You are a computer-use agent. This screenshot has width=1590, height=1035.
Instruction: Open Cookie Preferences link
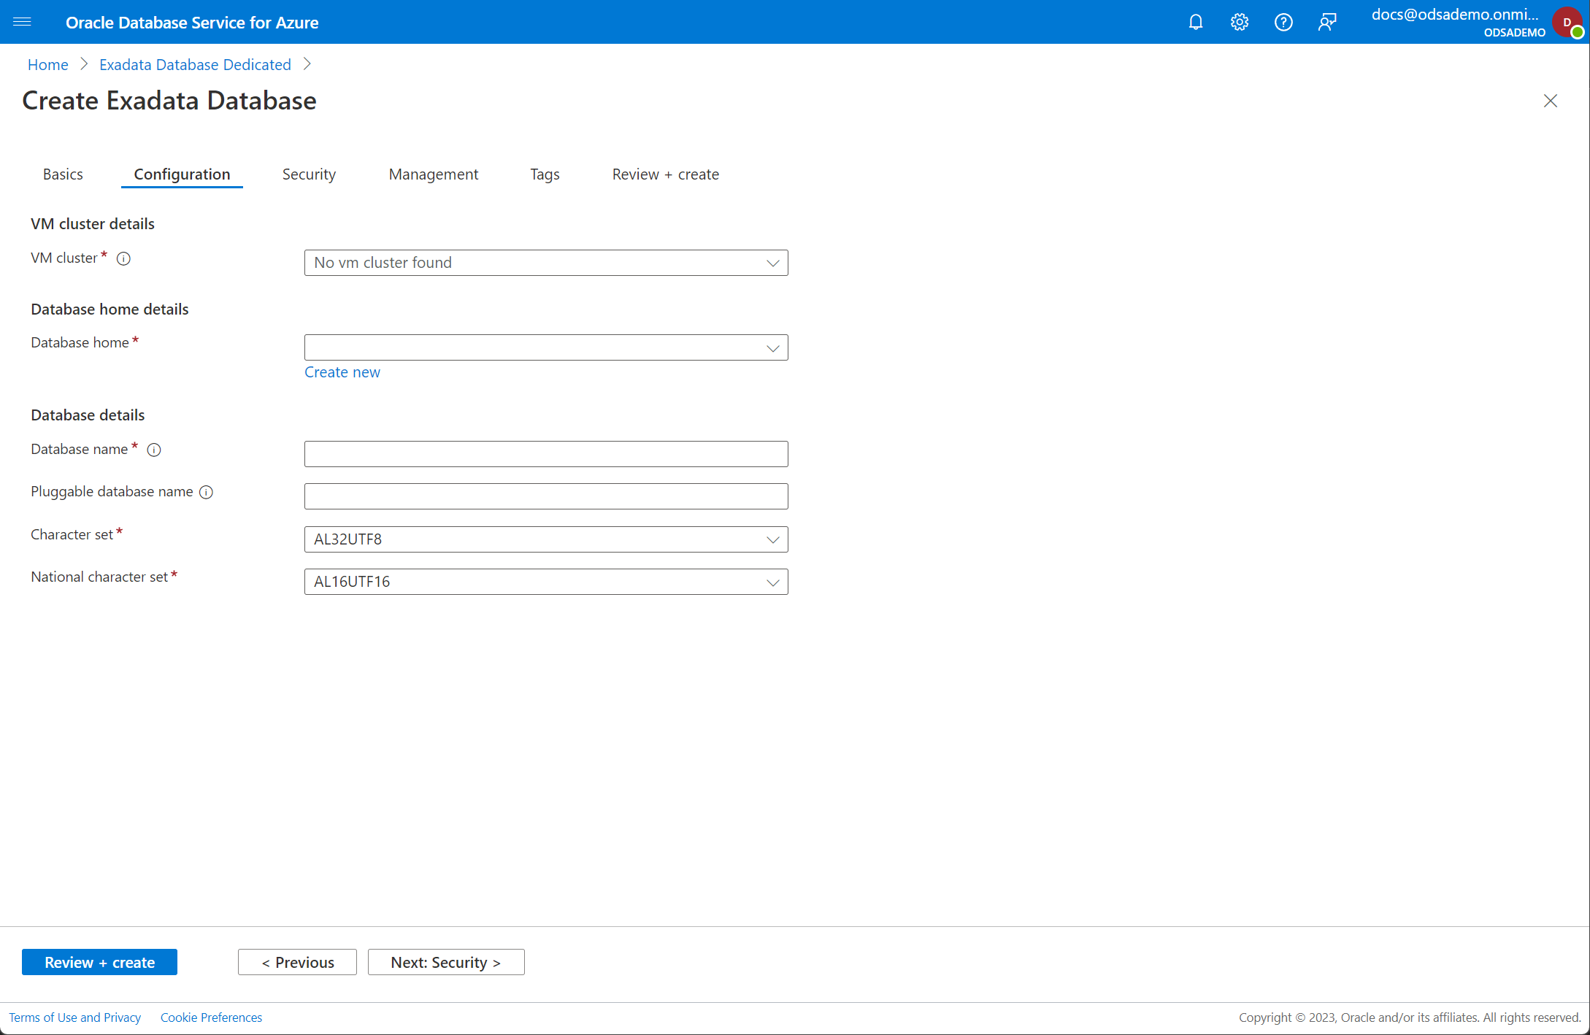pos(211,1017)
